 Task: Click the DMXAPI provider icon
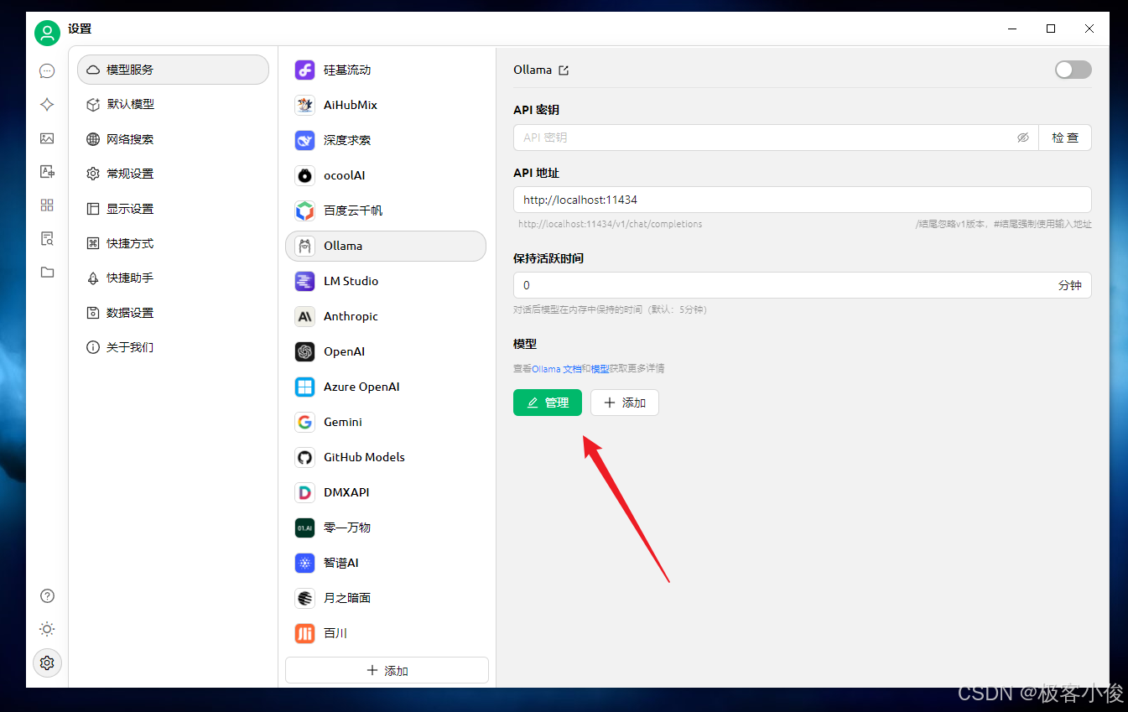click(305, 493)
